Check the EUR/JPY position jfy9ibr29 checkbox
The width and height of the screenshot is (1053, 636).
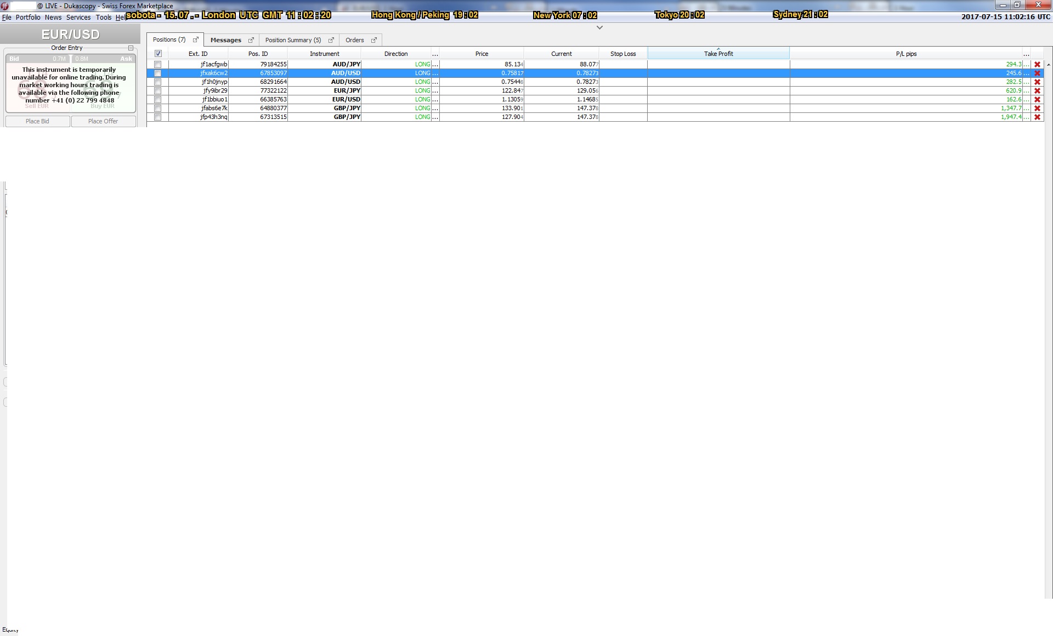pos(158,91)
